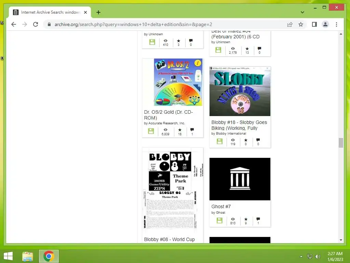Open the Windows Start menu
This screenshot has width=350, height=263.
click(8, 256)
